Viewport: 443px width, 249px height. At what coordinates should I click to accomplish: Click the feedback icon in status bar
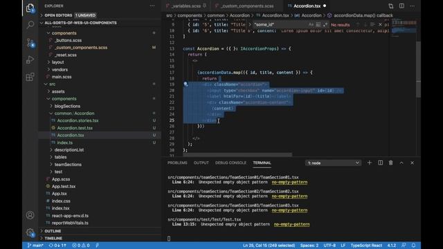[404, 246]
